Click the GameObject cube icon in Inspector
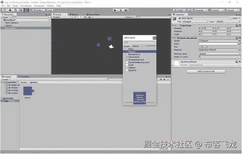The image size is (242, 154). 175,19
